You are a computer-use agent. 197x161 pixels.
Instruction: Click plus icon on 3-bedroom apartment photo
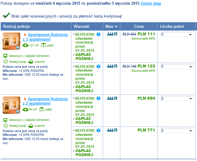click(18, 48)
